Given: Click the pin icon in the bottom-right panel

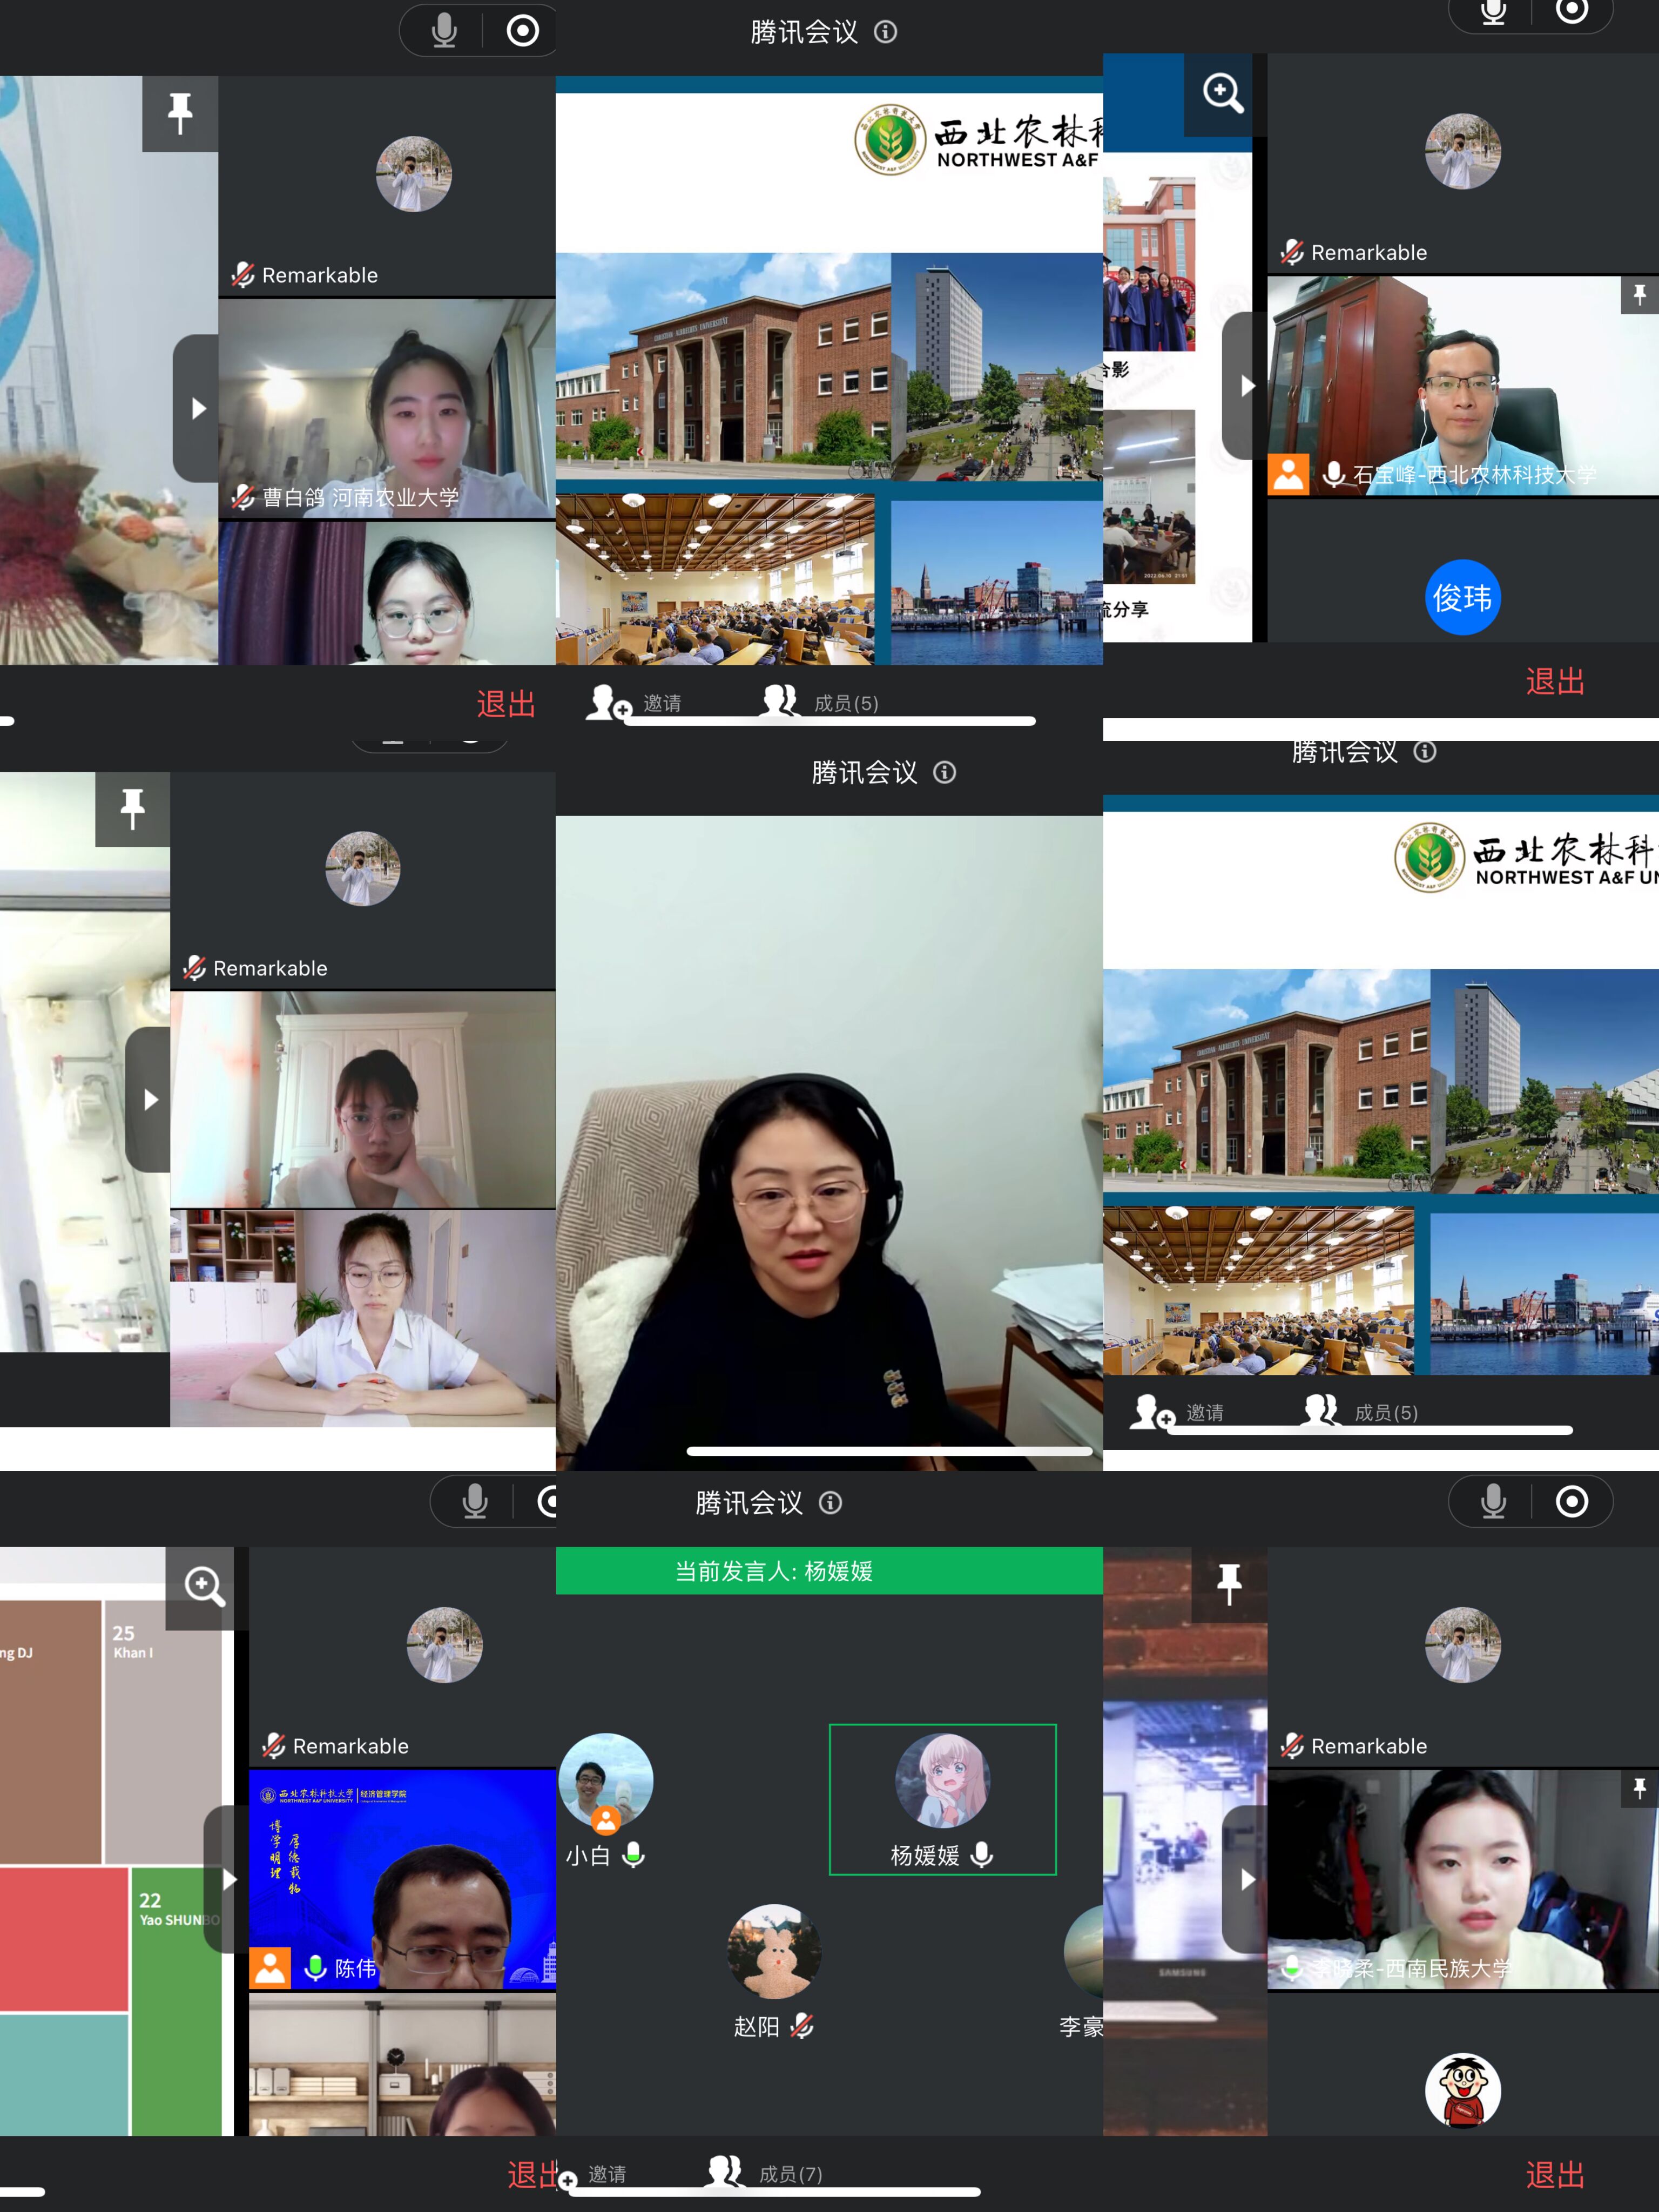Looking at the screenshot, I should (1229, 1585).
